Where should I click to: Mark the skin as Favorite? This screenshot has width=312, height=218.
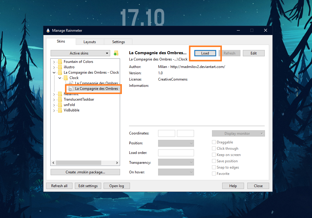point(214,174)
